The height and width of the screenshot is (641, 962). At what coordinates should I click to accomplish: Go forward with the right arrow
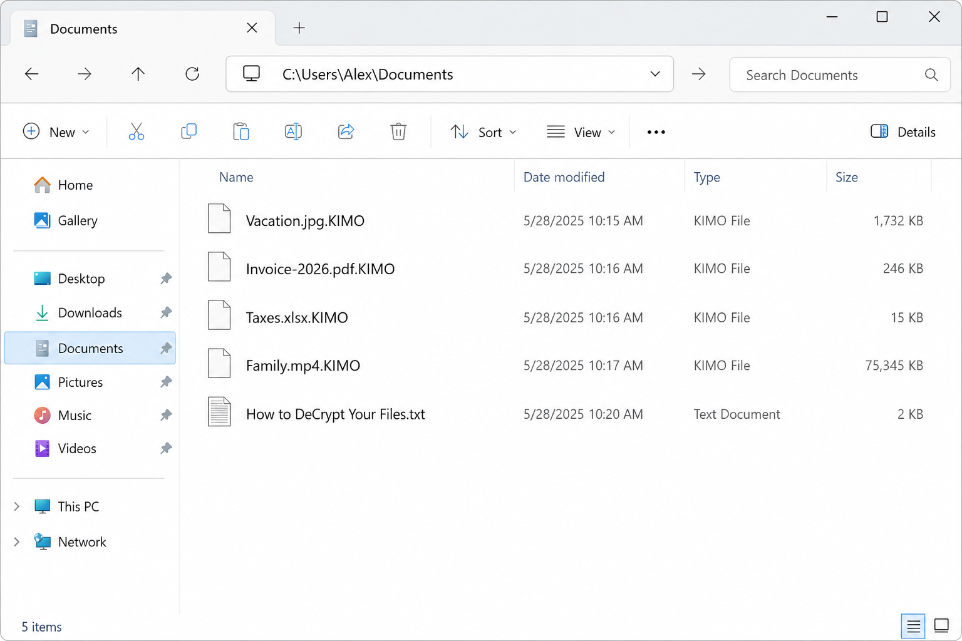click(85, 74)
